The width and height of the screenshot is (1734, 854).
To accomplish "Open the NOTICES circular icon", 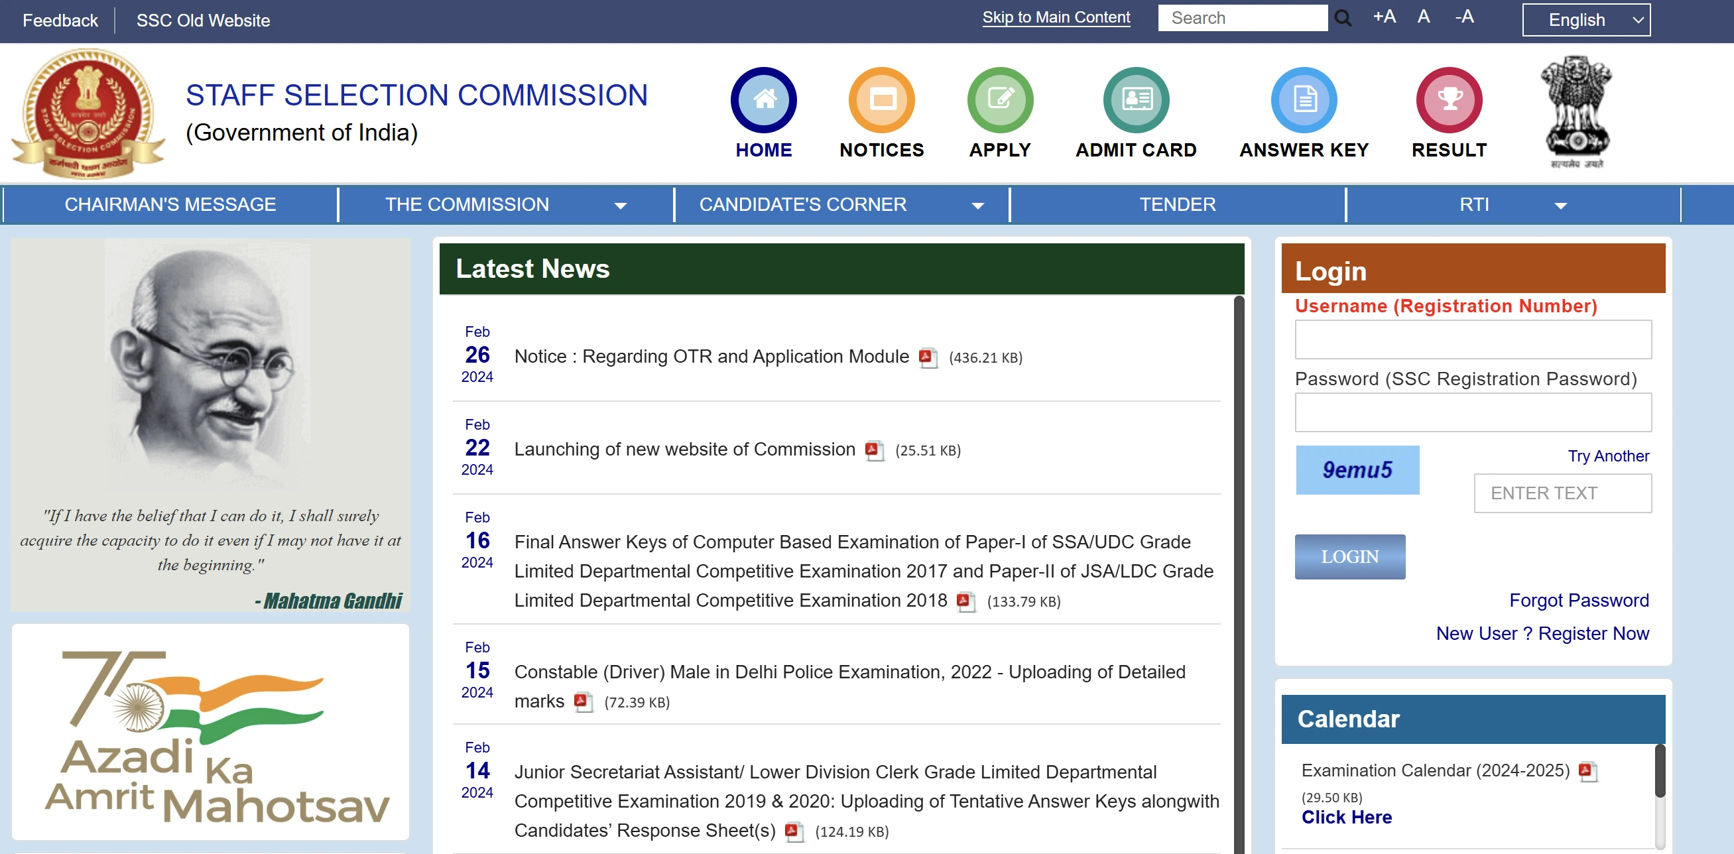I will pyautogui.click(x=881, y=100).
